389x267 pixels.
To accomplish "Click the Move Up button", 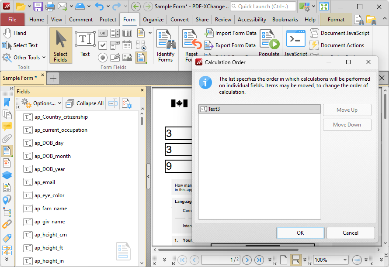I will tap(347, 110).
